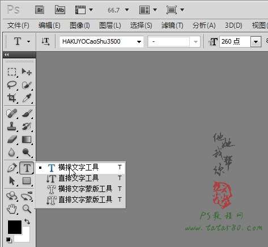This screenshot has height=247, width=268.
Task: Reset default foreground and background colors
Action: point(8,240)
